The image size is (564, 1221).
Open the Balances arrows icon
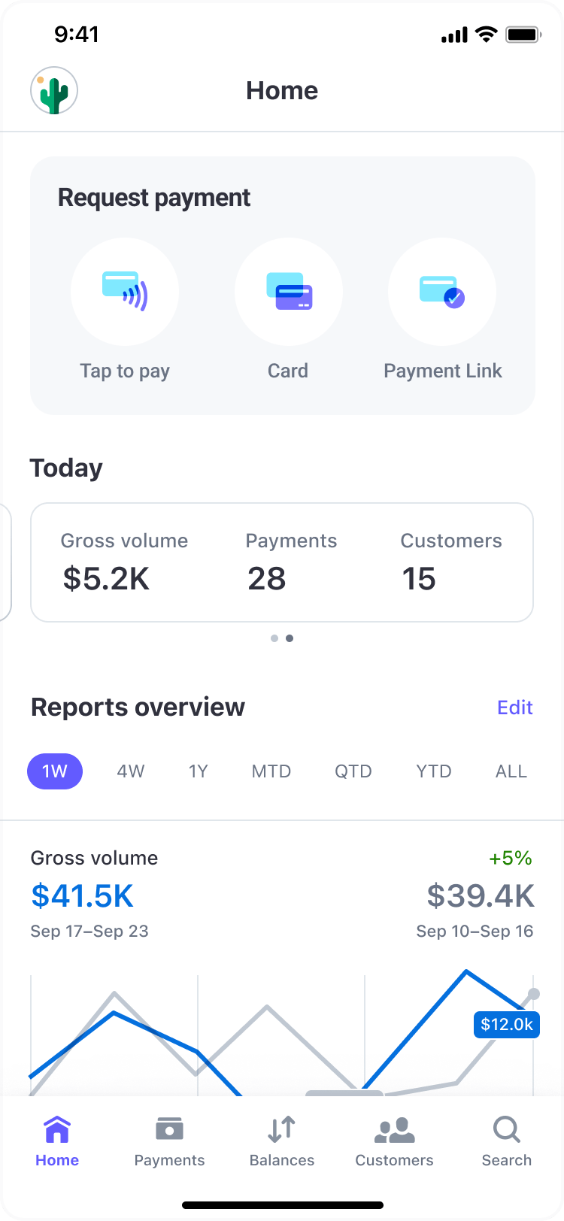[282, 1129]
